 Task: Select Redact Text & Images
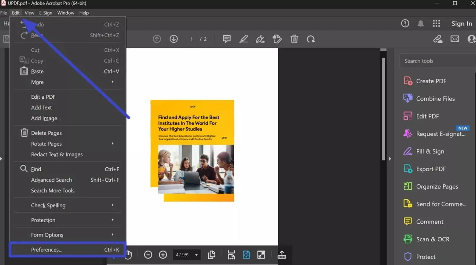tap(57, 154)
